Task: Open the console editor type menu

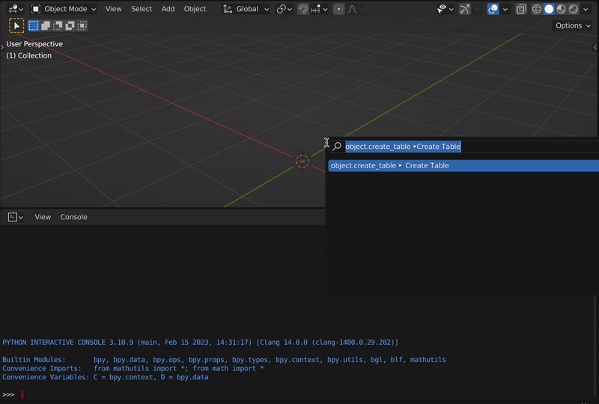Action: (x=15, y=217)
